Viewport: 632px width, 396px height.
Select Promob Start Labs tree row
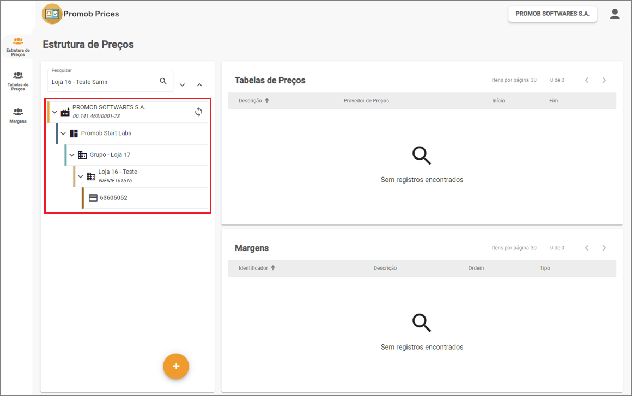(132, 133)
